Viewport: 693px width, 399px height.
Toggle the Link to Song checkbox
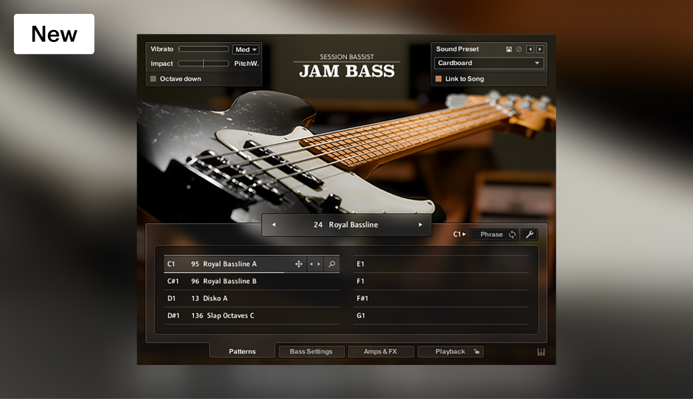click(438, 79)
